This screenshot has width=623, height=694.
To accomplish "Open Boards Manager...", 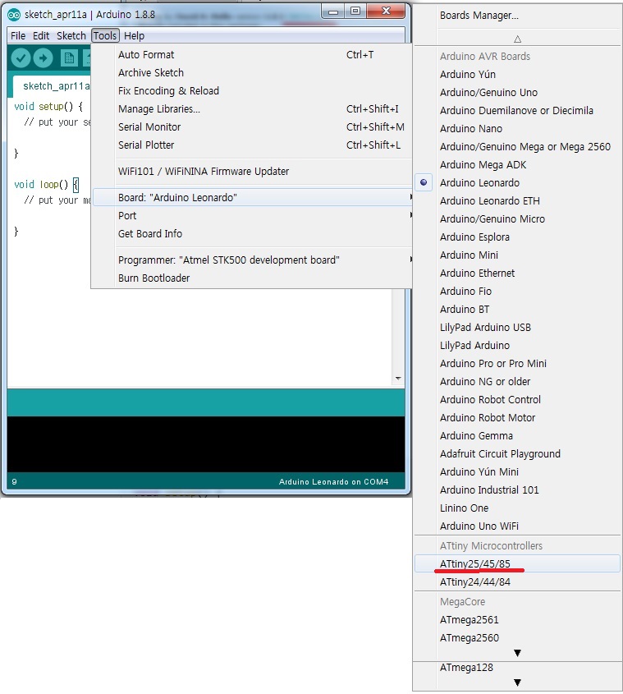I will (x=517, y=16).
